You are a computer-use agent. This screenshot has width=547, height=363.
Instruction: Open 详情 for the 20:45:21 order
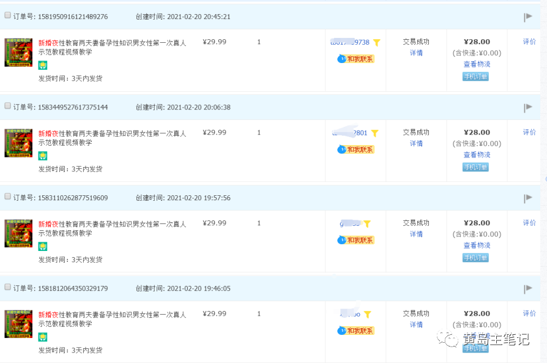[x=416, y=53]
